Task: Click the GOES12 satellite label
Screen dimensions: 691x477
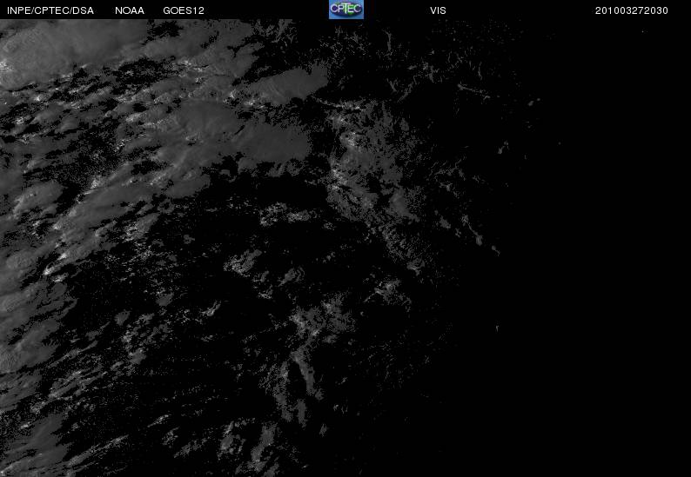Action: (184, 10)
